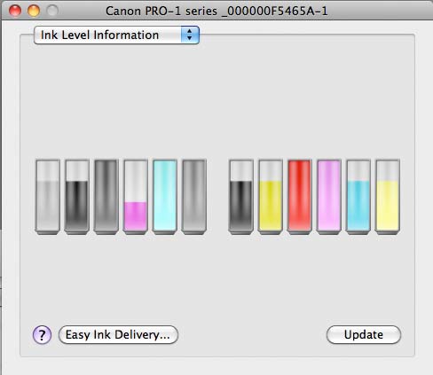Click the blue dropdown stepper arrows
433x375 pixels.
pos(190,35)
